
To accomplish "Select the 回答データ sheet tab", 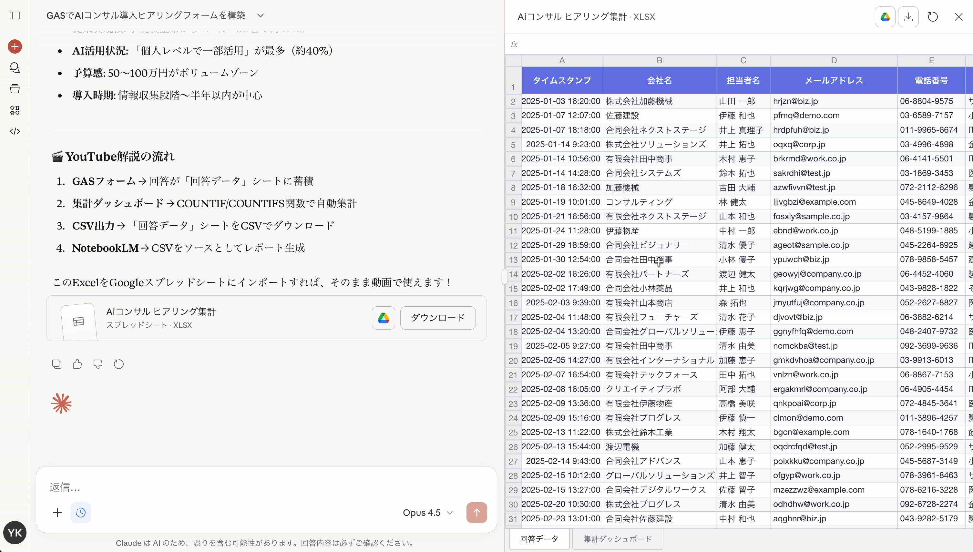I will pos(538,539).
